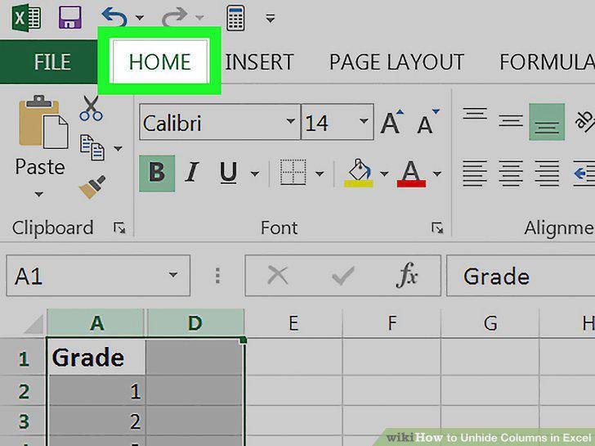Apply cell borders with the Borders icon

[x=293, y=173]
